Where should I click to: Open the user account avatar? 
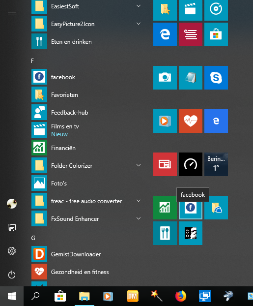click(x=12, y=204)
